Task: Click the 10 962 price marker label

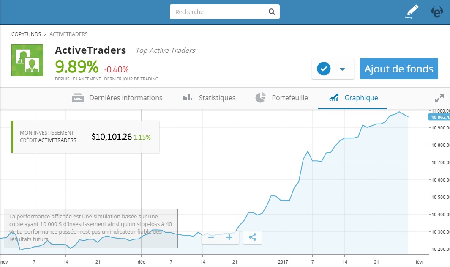Action: (x=439, y=117)
